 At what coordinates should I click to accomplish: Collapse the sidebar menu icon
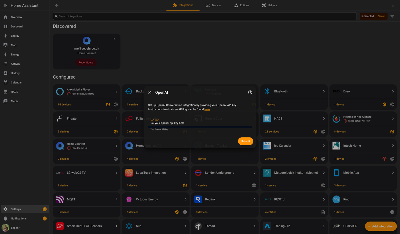coord(5,5)
